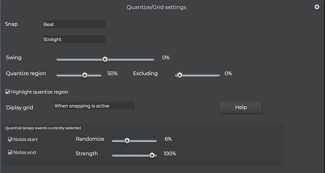
Task: Click the Swing slider handle
Action: point(105,59)
